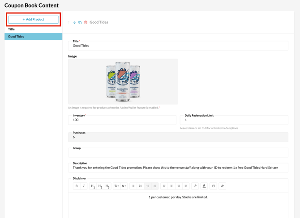Align Disclaimer text left
This screenshot has width=300, height=218.
coord(164,186)
